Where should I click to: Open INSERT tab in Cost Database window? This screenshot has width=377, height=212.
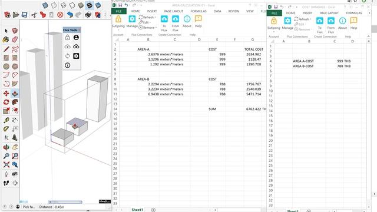307,13
